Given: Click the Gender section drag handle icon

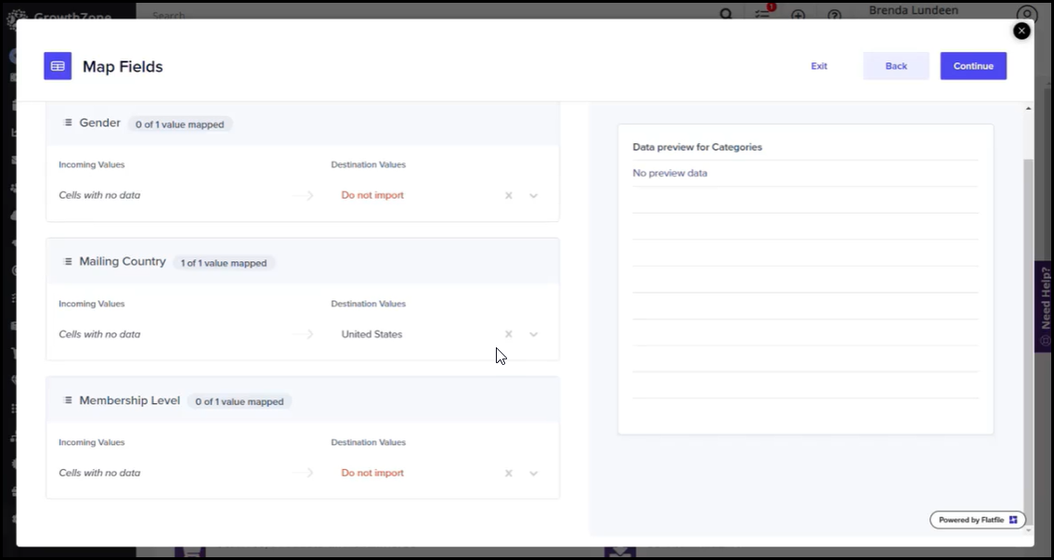Looking at the screenshot, I should tap(68, 124).
